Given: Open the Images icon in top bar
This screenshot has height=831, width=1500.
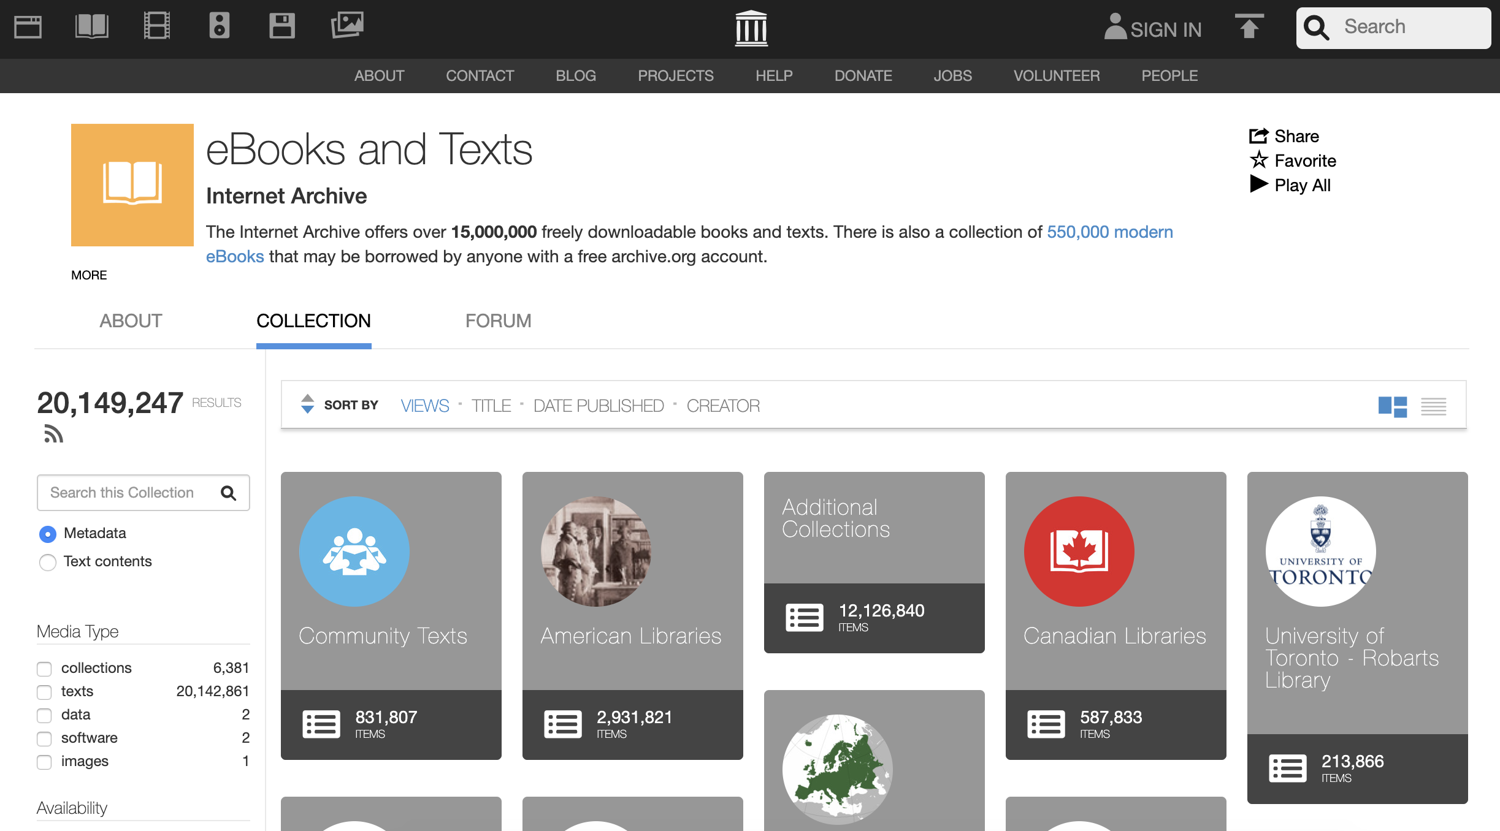Looking at the screenshot, I should tap(347, 26).
